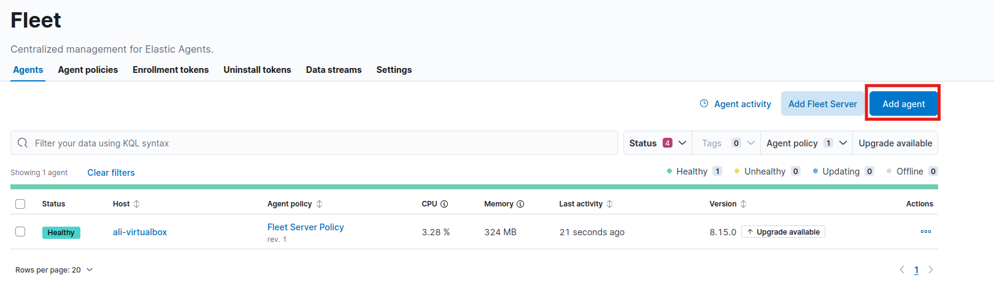Open the Data streams tab
The width and height of the screenshot is (994, 283).
click(x=334, y=70)
